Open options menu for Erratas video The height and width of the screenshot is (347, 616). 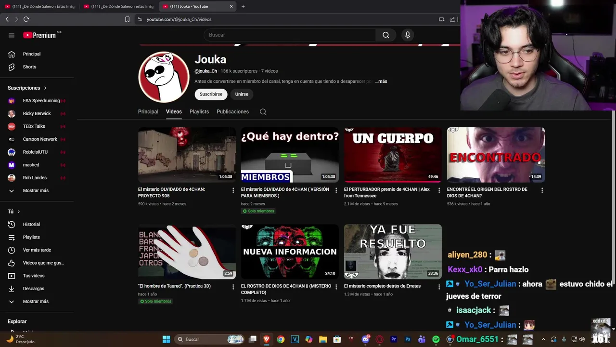coord(439,287)
